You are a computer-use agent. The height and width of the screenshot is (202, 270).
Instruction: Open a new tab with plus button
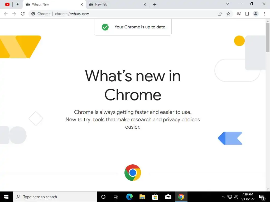pyautogui.click(x=155, y=4)
